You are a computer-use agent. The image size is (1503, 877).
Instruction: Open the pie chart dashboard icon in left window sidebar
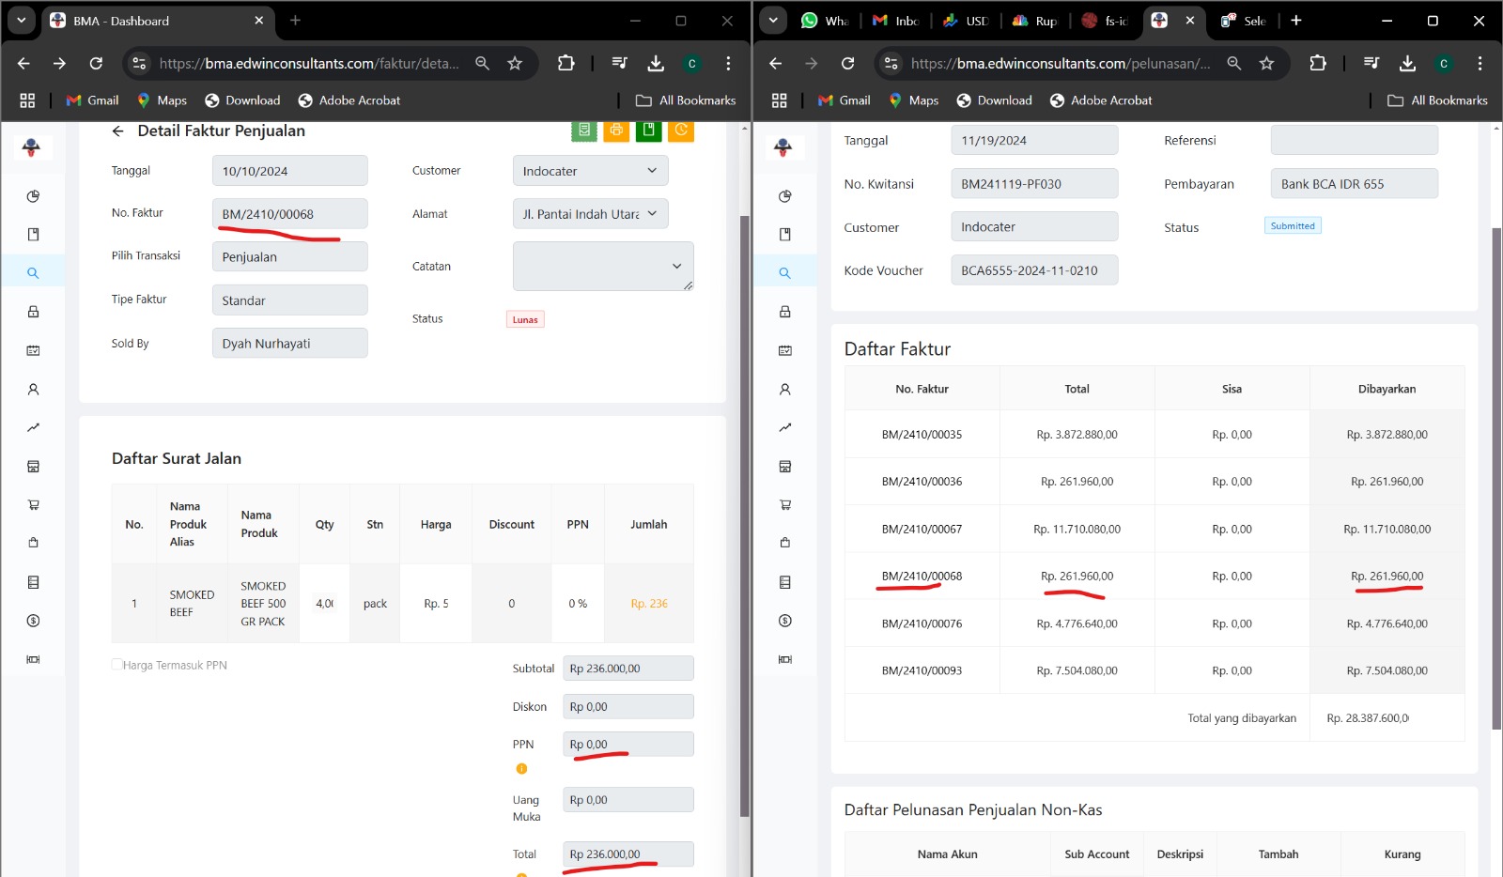click(x=33, y=196)
